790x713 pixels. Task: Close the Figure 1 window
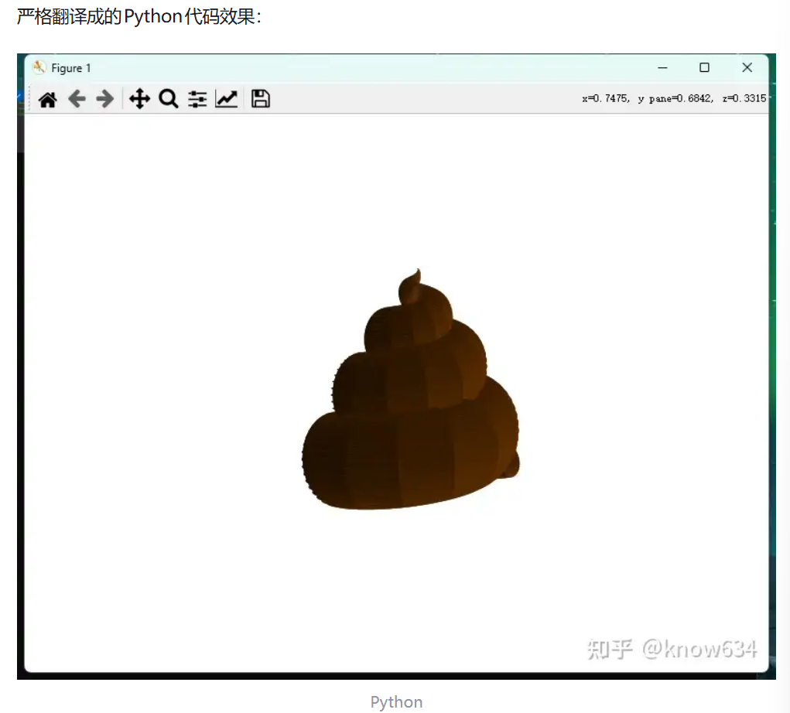click(x=747, y=68)
